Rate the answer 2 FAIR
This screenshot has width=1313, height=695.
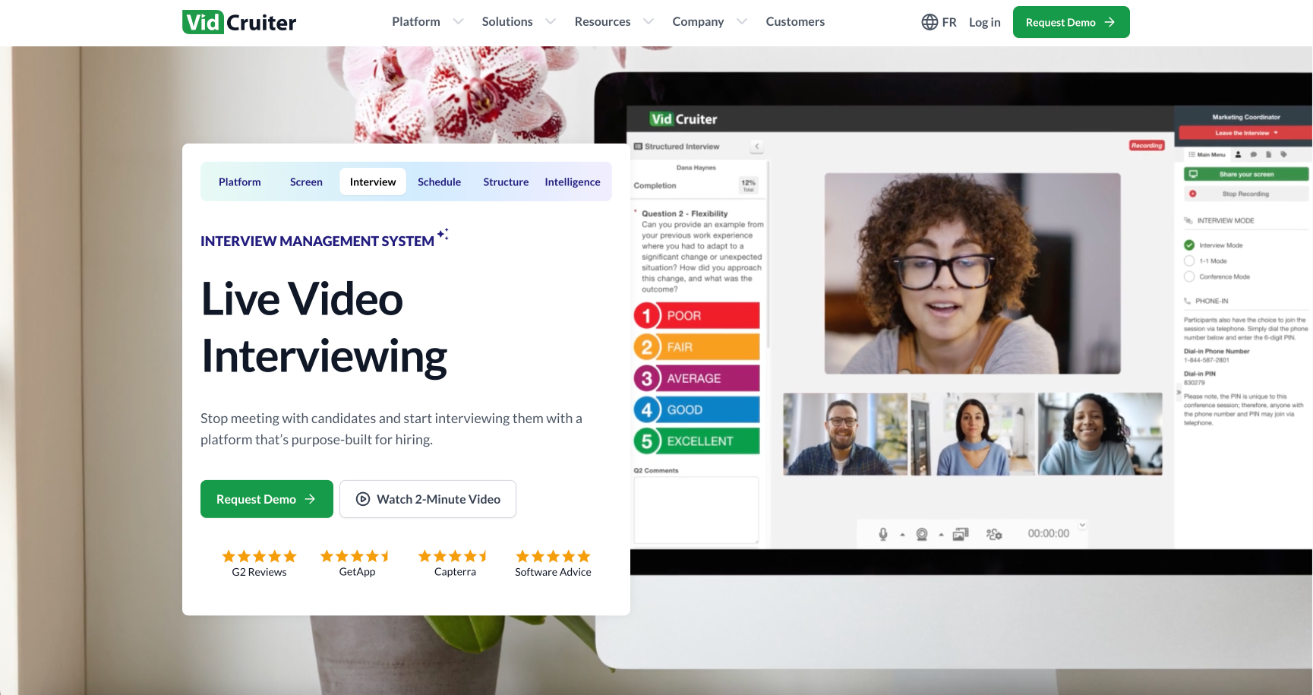tap(697, 347)
